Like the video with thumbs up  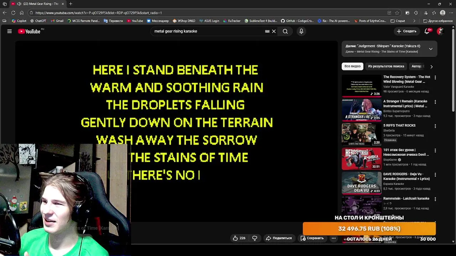pos(239,238)
